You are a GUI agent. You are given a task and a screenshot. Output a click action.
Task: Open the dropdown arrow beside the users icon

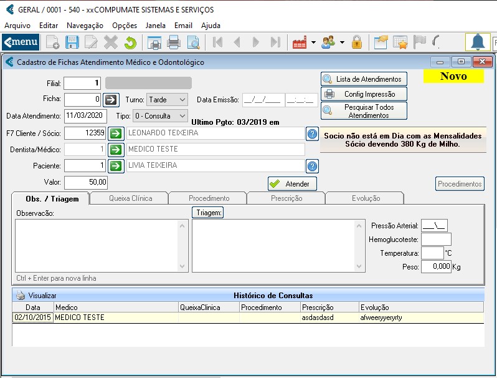point(343,42)
